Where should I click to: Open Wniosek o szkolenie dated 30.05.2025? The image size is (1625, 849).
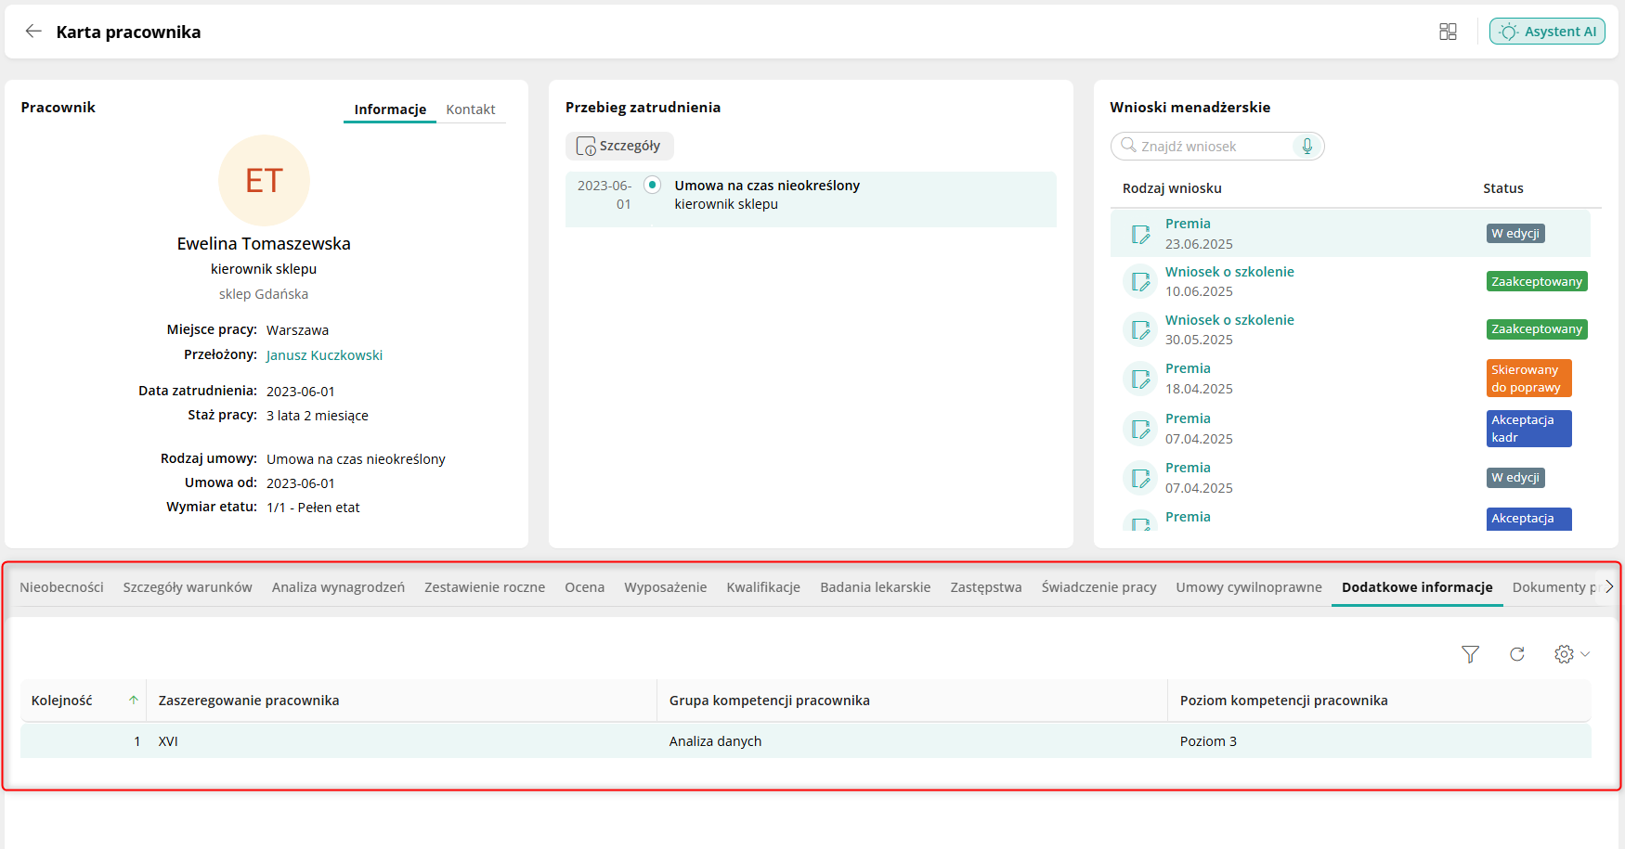pyautogui.click(x=1229, y=320)
